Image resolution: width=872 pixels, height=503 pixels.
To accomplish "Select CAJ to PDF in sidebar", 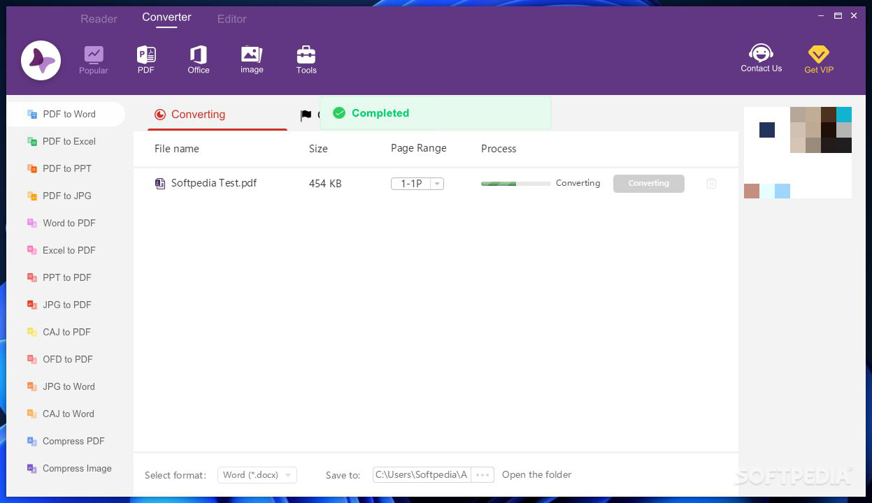I will point(66,332).
